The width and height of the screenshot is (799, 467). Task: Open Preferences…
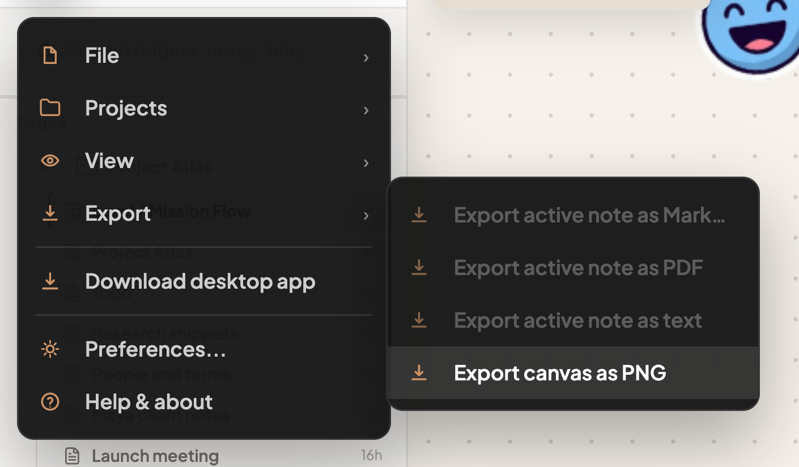pos(204,350)
